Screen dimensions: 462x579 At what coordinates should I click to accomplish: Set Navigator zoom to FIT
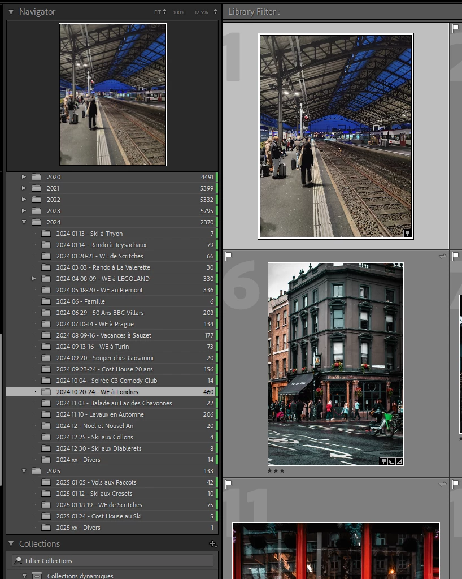point(157,12)
